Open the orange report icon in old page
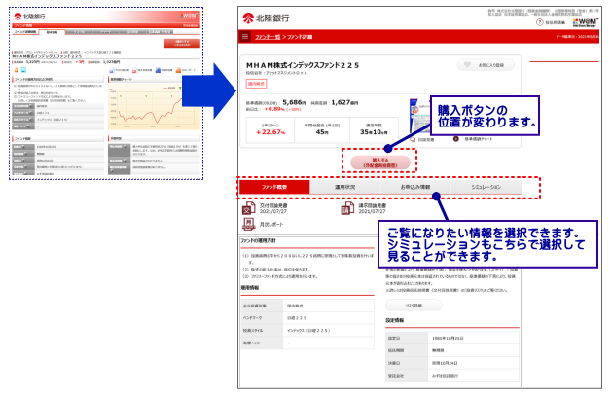This screenshot has width=612, height=397. (178, 70)
